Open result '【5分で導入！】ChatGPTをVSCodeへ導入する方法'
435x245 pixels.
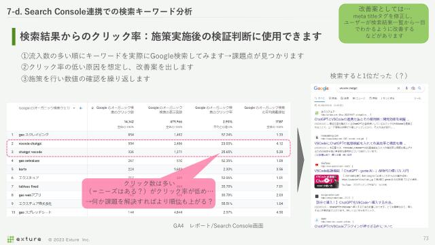tap(353, 203)
